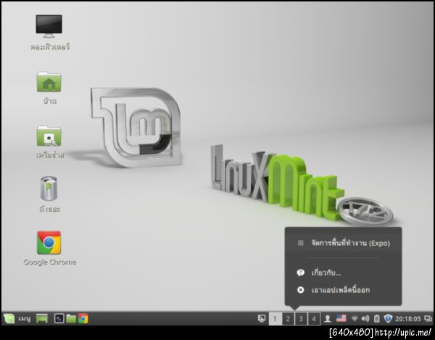
Task: Switch to workspace 1
Action: click(x=275, y=319)
